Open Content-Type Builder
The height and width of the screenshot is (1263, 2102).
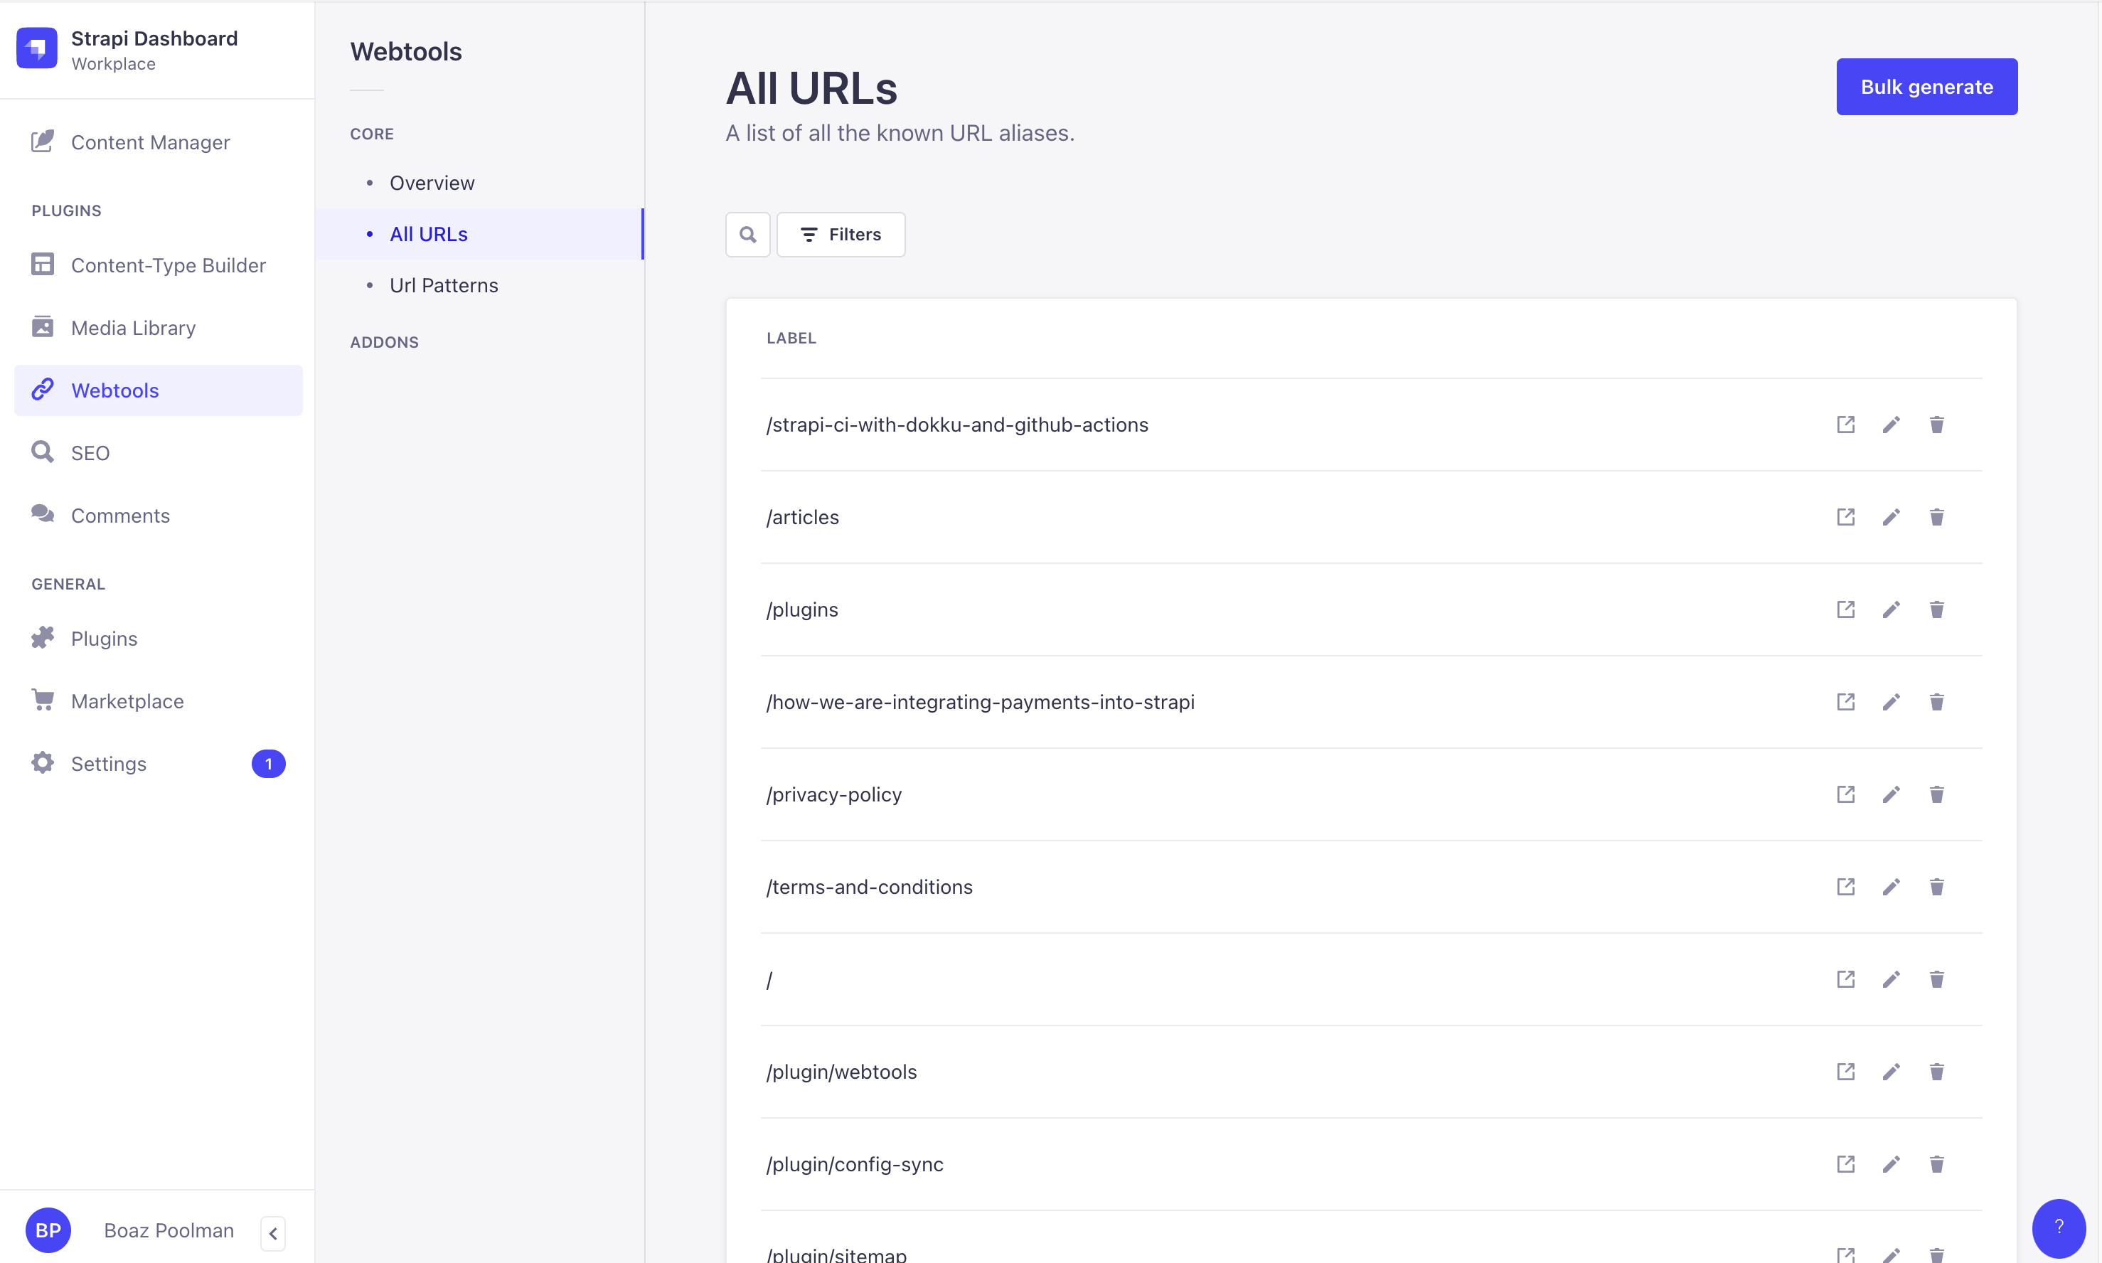point(159,265)
